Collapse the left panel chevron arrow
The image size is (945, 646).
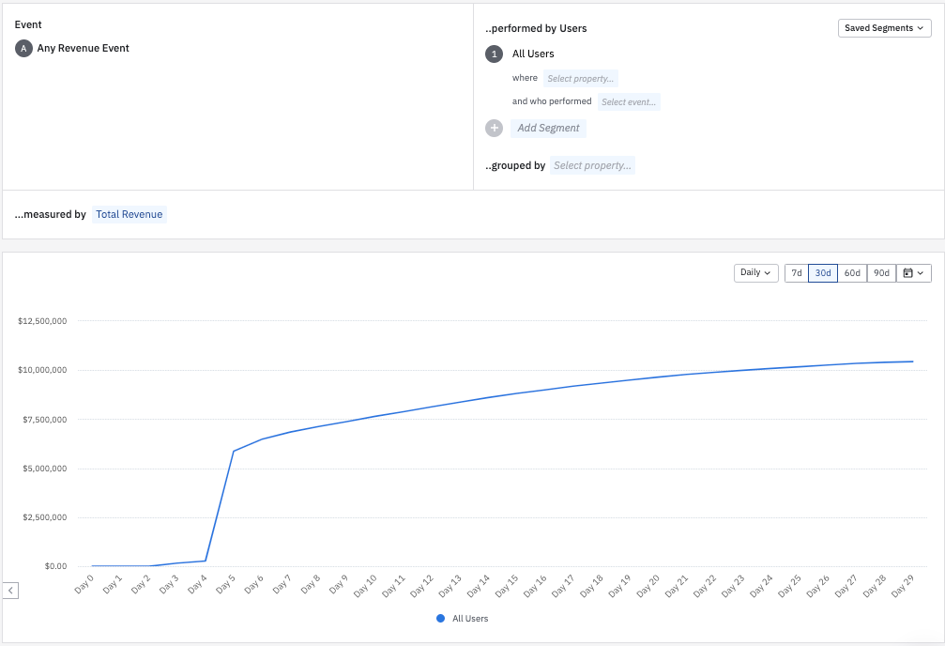point(10,591)
